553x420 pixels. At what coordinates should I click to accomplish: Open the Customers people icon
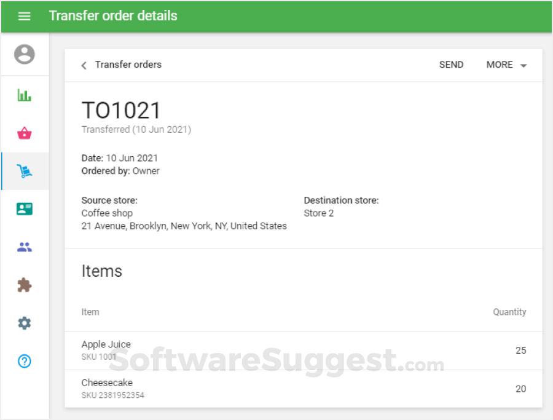pyautogui.click(x=25, y=247)
